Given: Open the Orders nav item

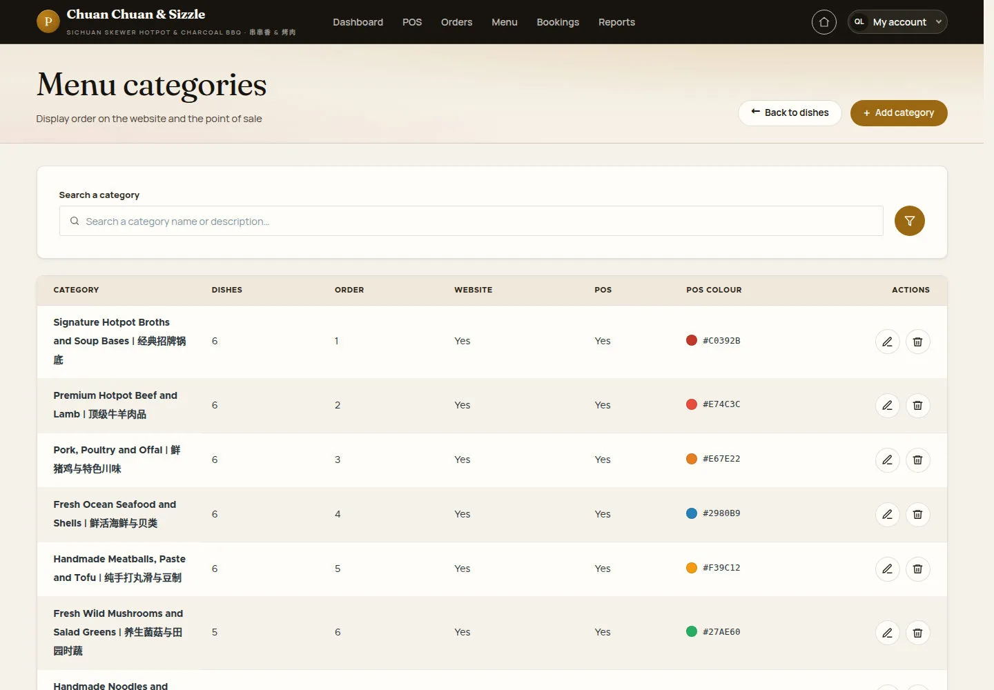Looking at the screenshot, I should pos(456,22).
